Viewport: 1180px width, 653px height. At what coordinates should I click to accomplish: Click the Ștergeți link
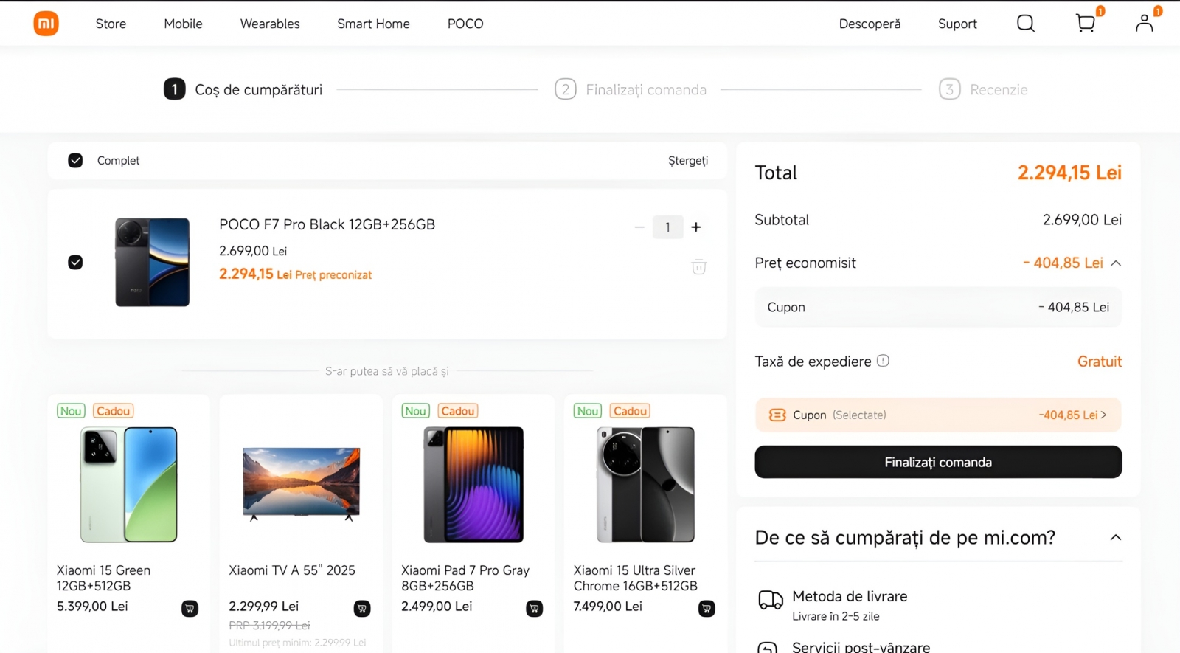tap(687, 161)
